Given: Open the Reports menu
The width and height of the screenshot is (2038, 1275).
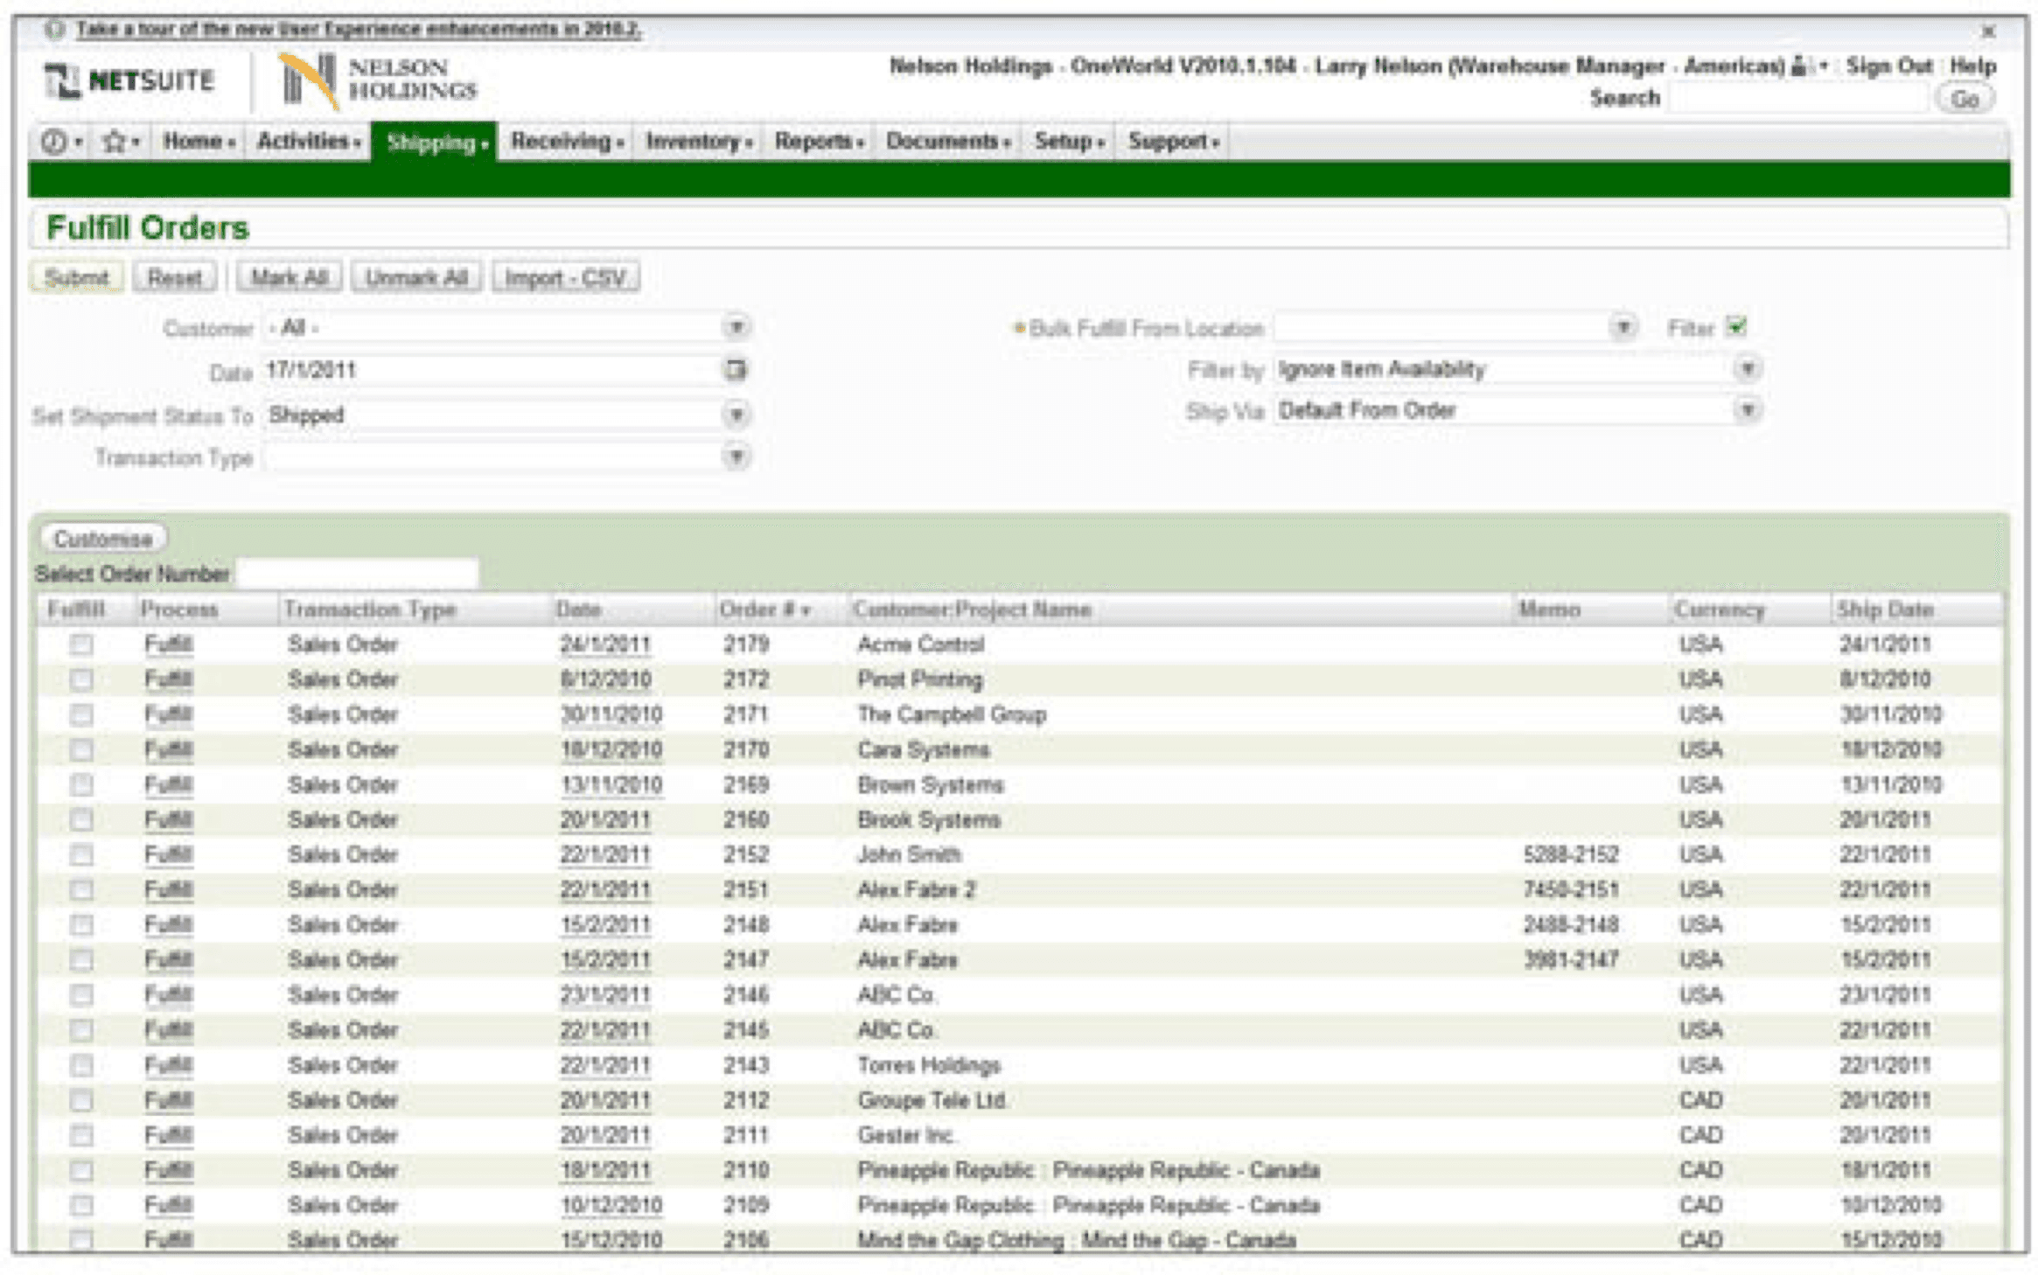Looking at the screenshot, I should 815,141.
